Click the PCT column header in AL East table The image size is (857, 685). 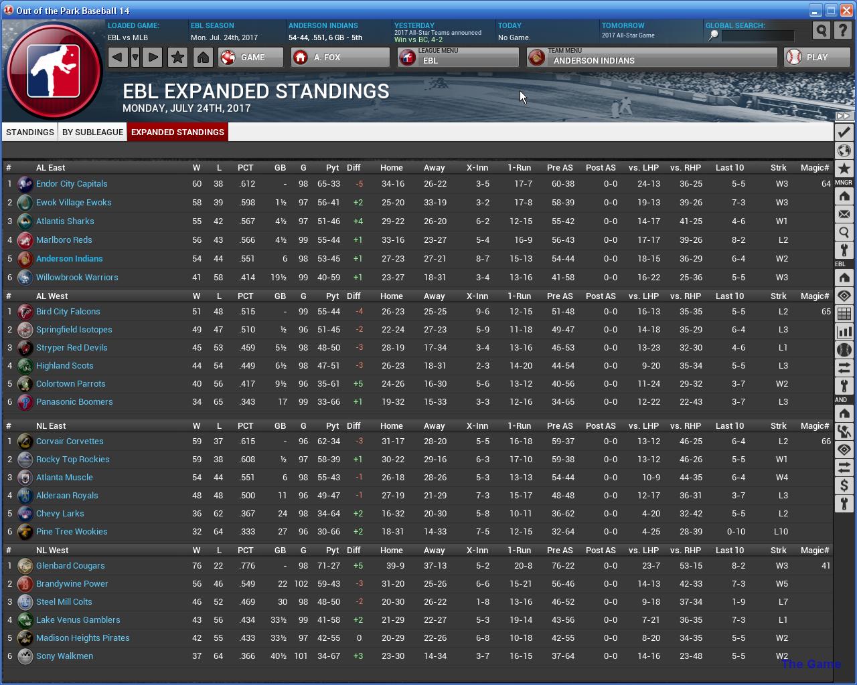point(246,168)
